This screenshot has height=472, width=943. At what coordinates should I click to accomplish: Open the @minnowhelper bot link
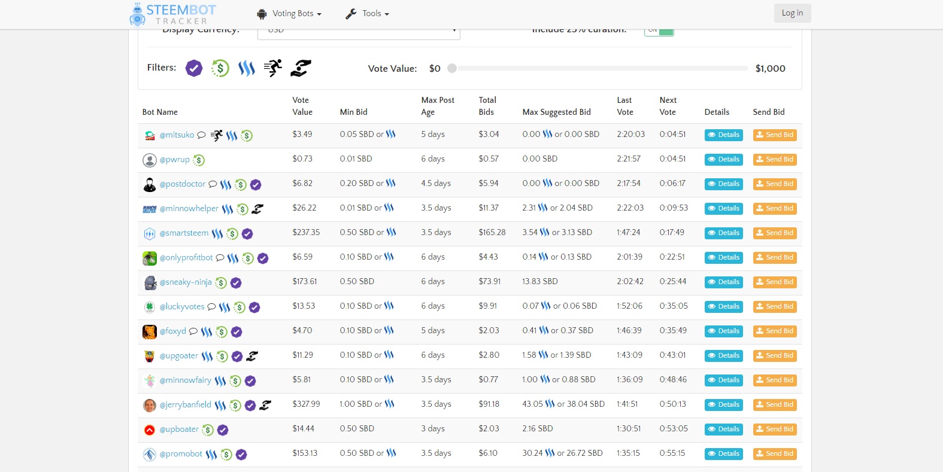pos(189,209)
